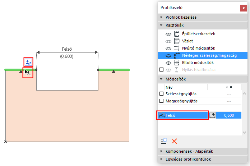
Task: Delete modifier with the red X
Action: tap(175, 141)
